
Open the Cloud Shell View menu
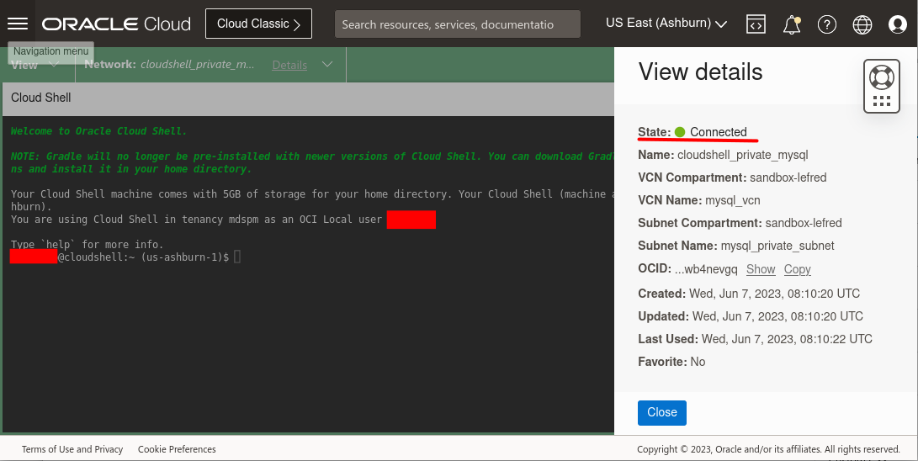coord(34,64)
